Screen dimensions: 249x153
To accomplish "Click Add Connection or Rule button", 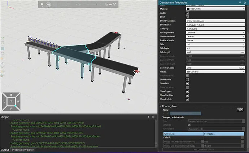I will pyautogui.click(x=204, y=149).
